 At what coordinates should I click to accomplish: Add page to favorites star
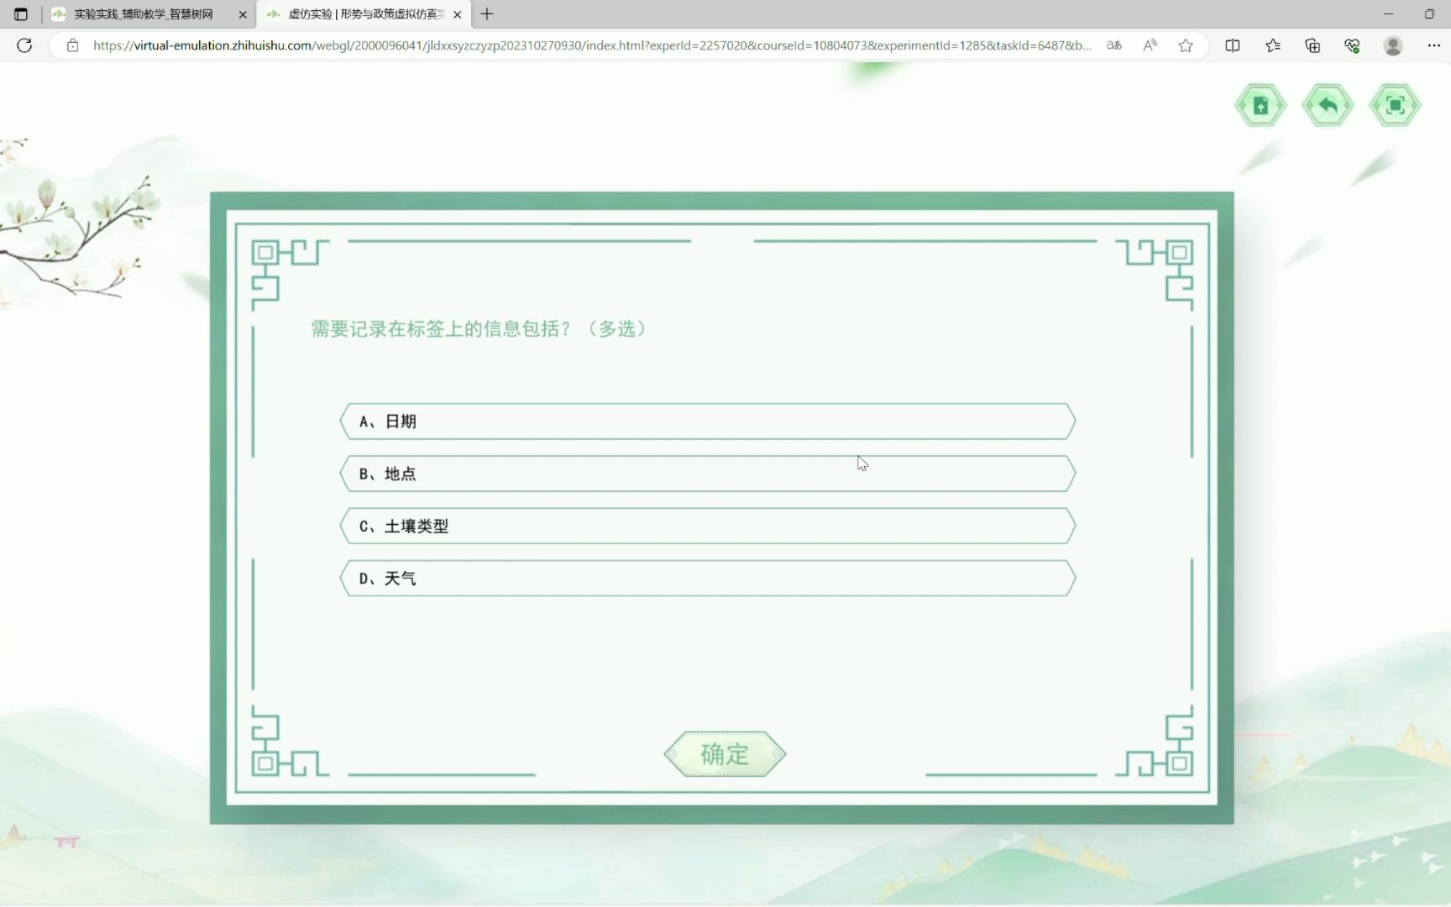(1186, 45)
